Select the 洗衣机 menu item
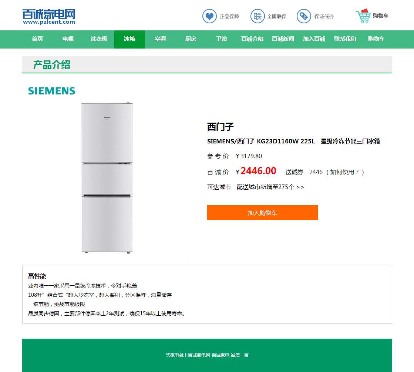Image resolution: width=414 pixels, height=372 pixels. pyautogui.click(x=99, y=39)
